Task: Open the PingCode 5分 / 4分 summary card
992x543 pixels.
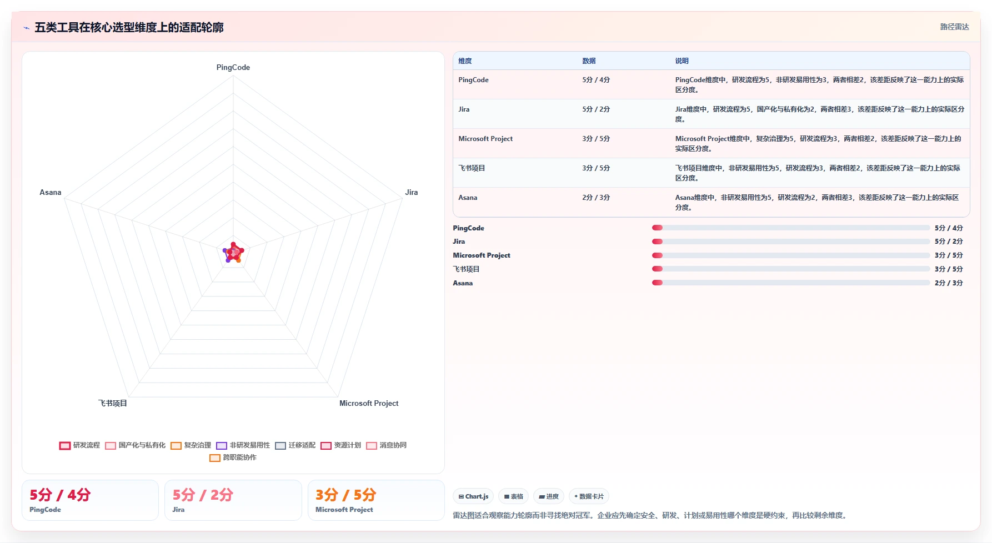Action: 90,500
